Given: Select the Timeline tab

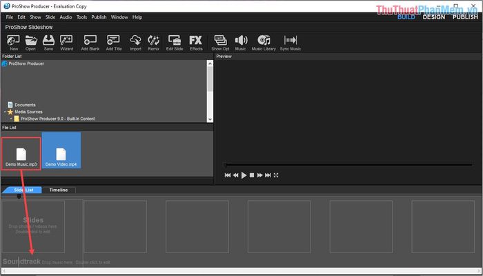Looking at the screenshot, I should coord(59,190).
